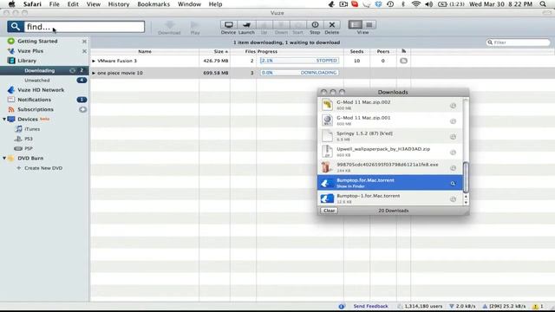Click the find search input field
The image size is (555, 312).
click(84, 27)
